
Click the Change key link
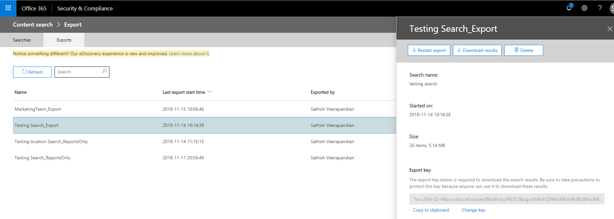[473, 210]
